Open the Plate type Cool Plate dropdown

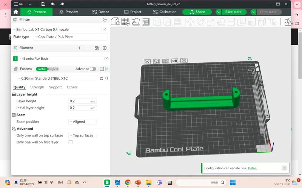pyautogui.click(x=71, y=37)
